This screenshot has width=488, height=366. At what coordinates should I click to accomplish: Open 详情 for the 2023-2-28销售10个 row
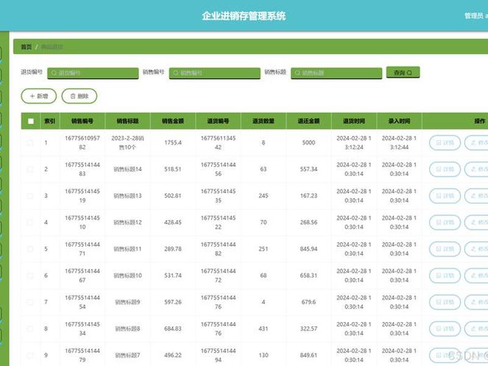(x=445, y=143)
